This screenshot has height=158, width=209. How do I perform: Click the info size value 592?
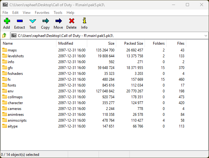pos(112,62)
